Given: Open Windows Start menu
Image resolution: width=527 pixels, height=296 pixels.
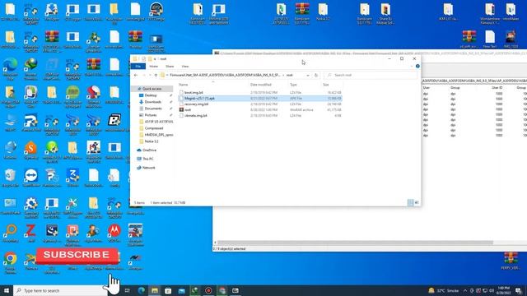Looking at the screenshot, I should pyautogui.click(x=7, y=290).
